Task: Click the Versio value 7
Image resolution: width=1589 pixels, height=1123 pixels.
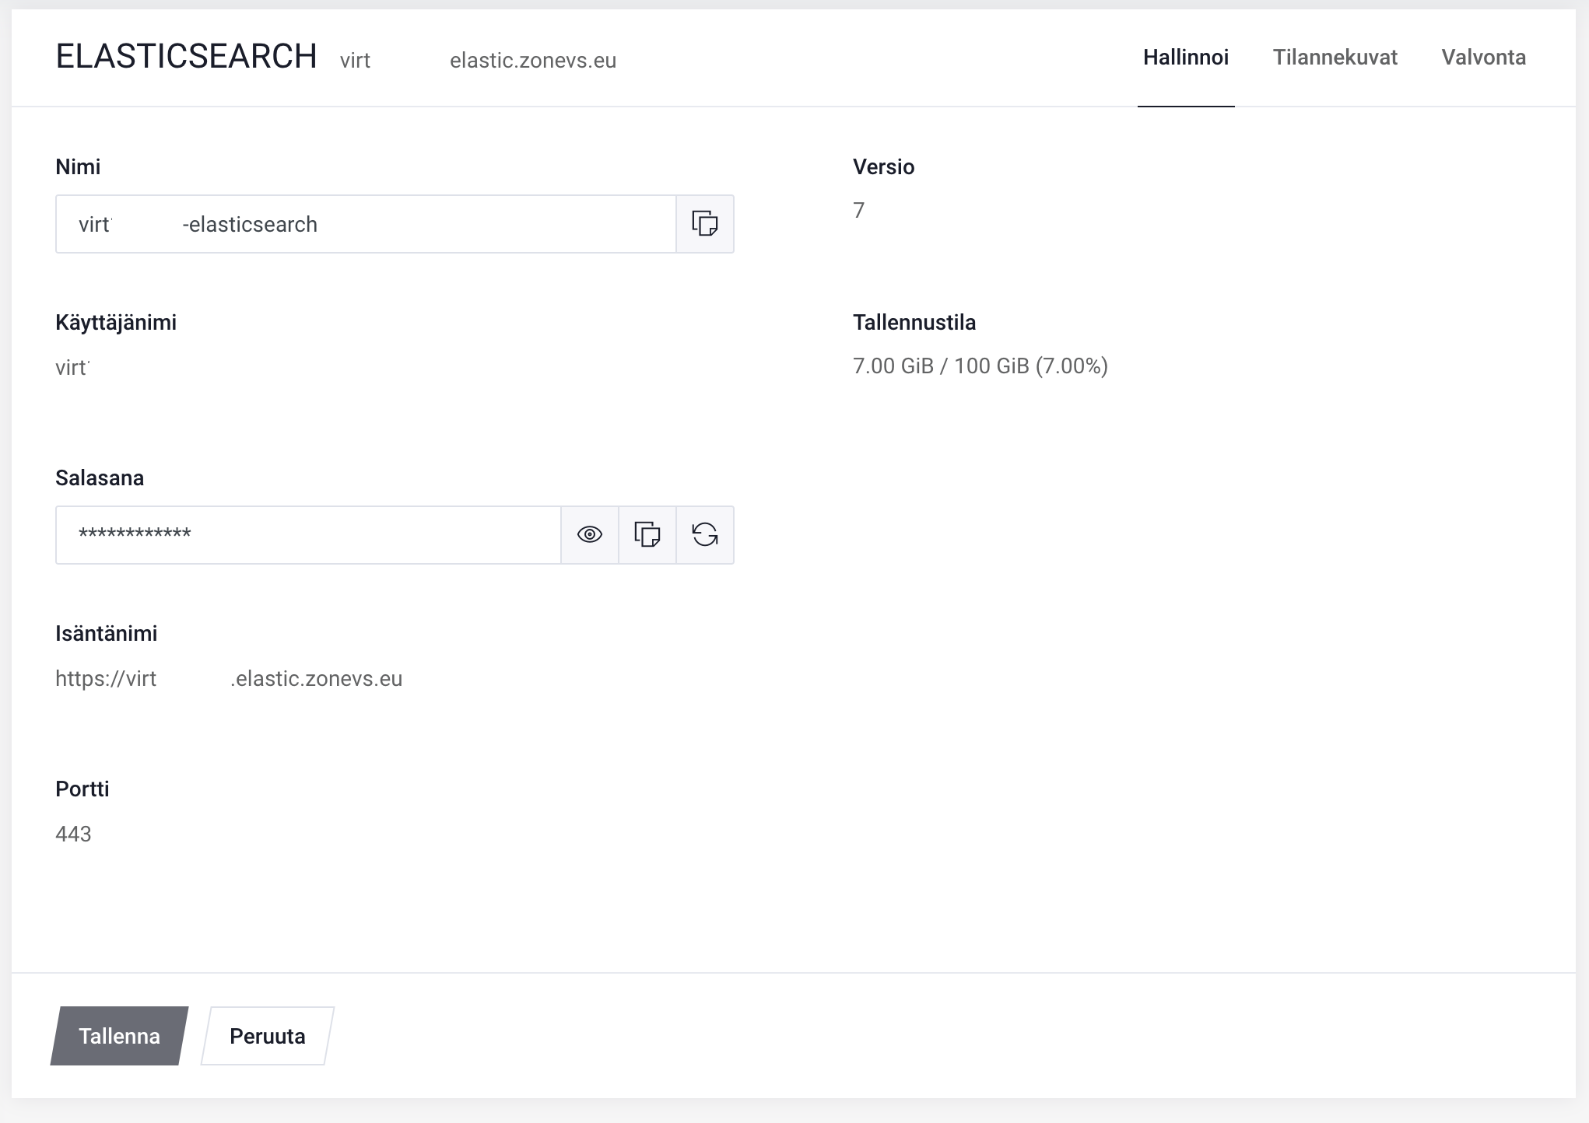Action: click(x=858, y=211)
